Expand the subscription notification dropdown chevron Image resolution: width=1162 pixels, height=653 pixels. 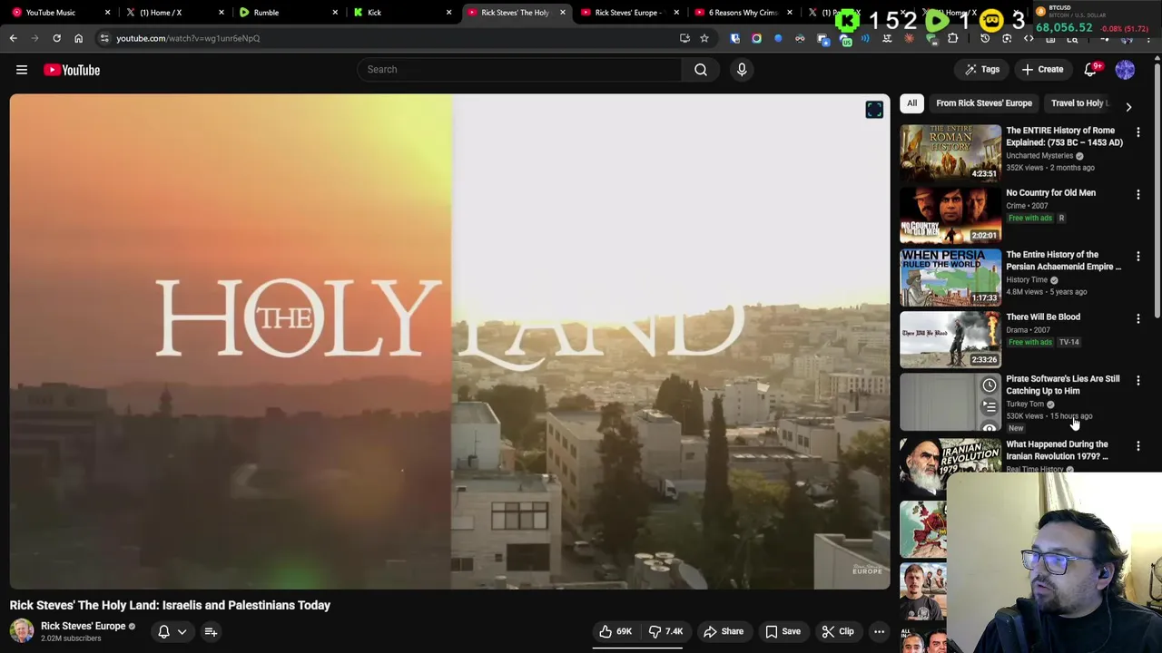[182, 631]
